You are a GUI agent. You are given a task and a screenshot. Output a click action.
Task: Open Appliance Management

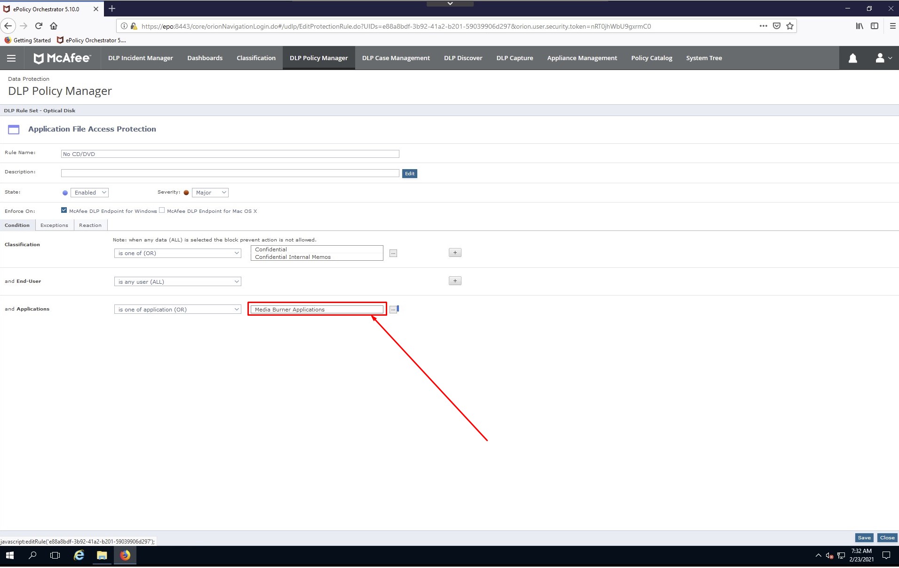(x=582, y=58)
